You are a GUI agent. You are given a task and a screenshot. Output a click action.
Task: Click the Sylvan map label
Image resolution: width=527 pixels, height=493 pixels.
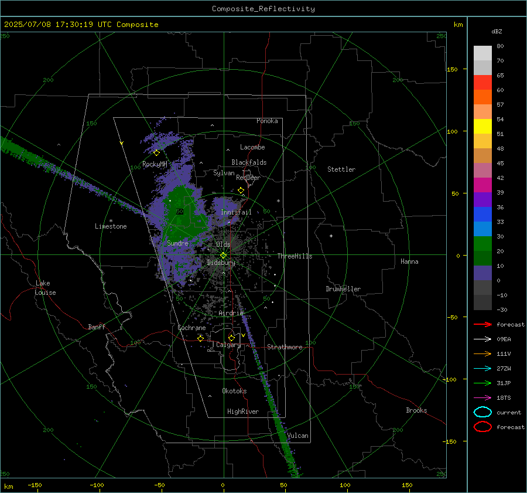click(x=224, y=173)
